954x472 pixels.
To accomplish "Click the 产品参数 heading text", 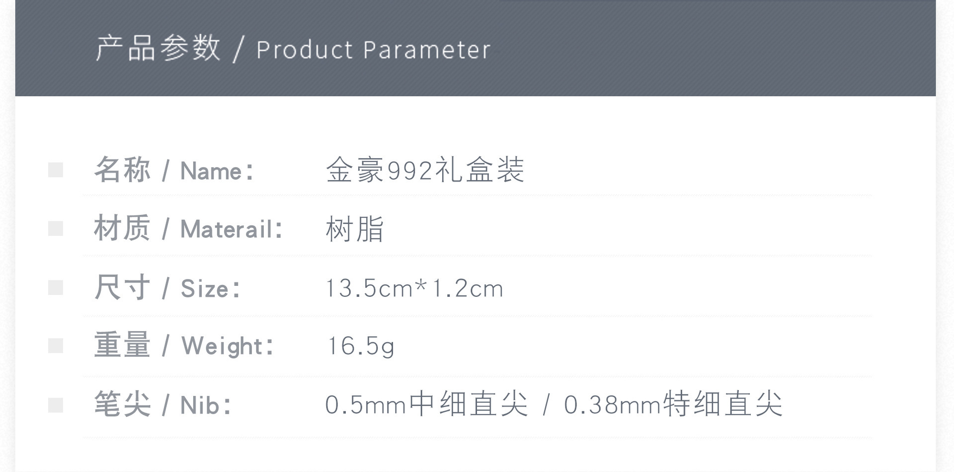I will (x=158, y=49).
